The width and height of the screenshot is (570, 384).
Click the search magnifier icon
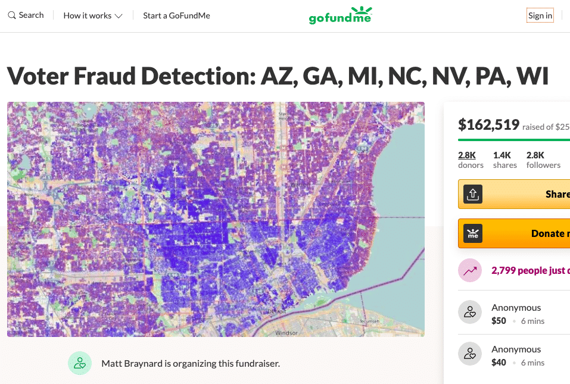(12, 15)
